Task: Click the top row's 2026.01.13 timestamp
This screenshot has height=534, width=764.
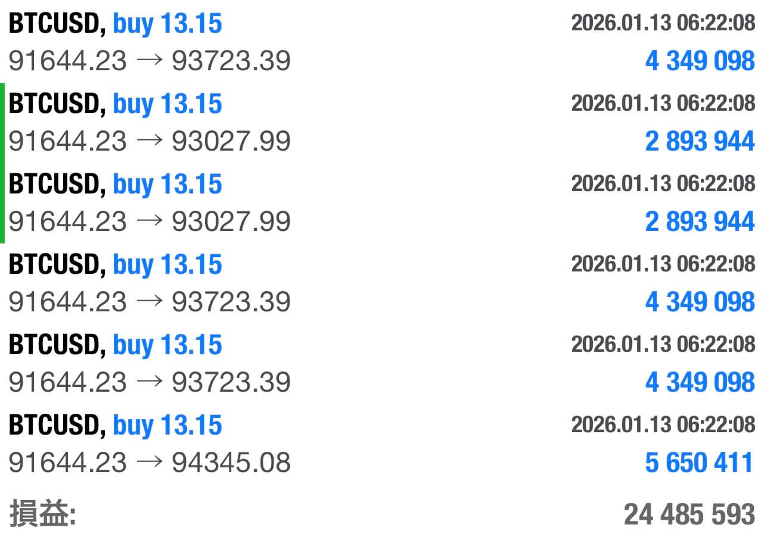Action: coord(663,23)
